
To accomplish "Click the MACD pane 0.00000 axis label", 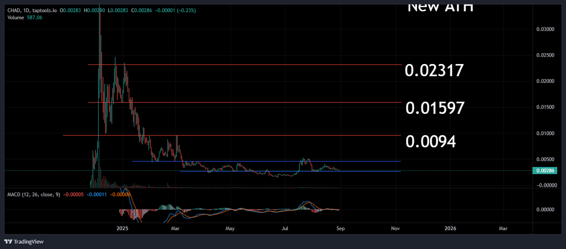I will click(x=544, y=209).
